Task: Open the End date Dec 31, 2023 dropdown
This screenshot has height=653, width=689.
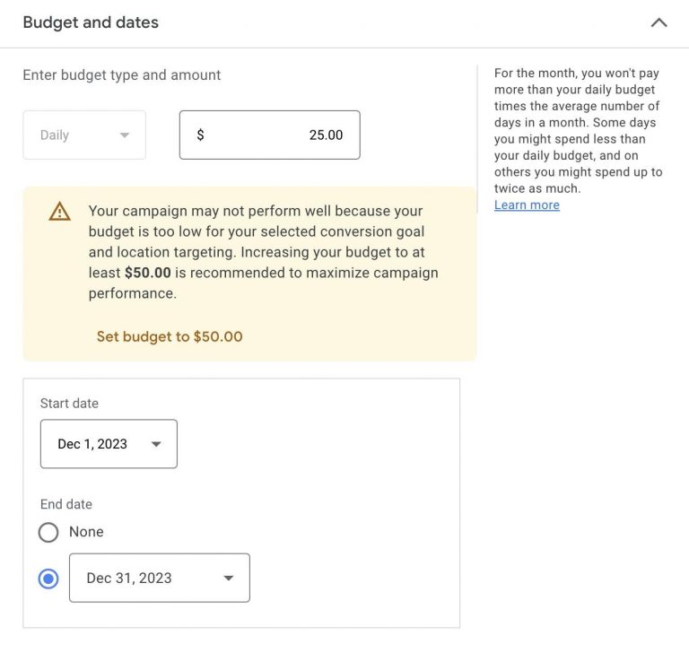Action: (x=160, y=578)
